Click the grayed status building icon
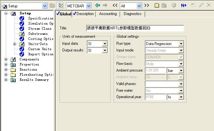The height and width of the screenshot is (131, 214). click(164, 5)
